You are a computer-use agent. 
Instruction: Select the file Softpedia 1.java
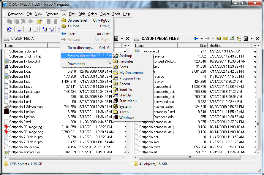tap(20, 87)
